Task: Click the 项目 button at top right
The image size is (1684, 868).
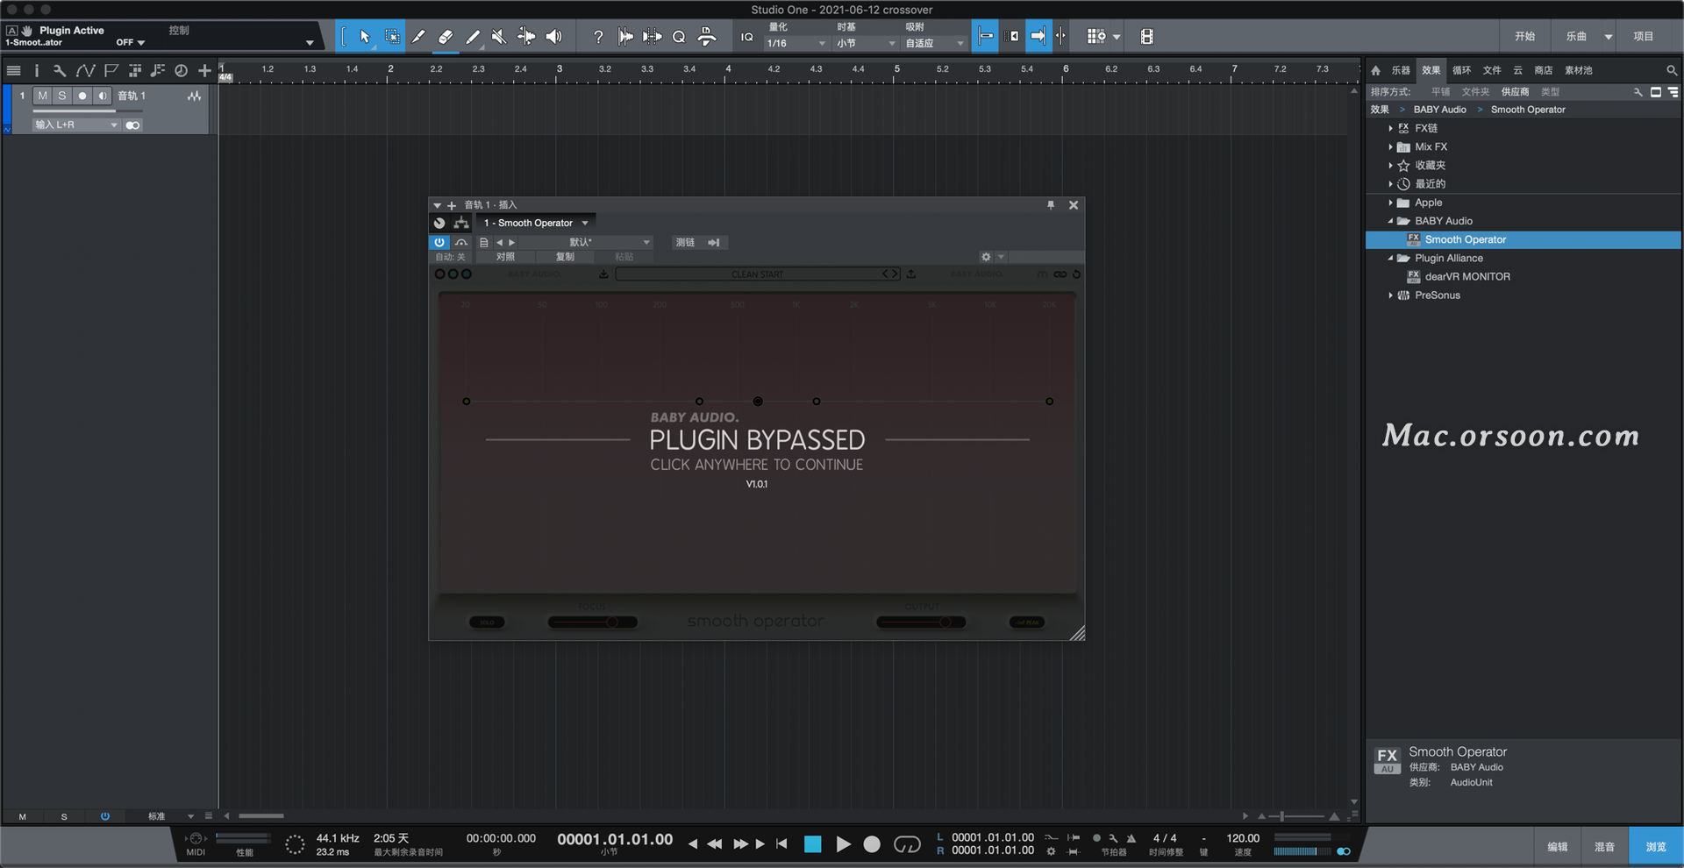Action: click(x=1644, y=37)
